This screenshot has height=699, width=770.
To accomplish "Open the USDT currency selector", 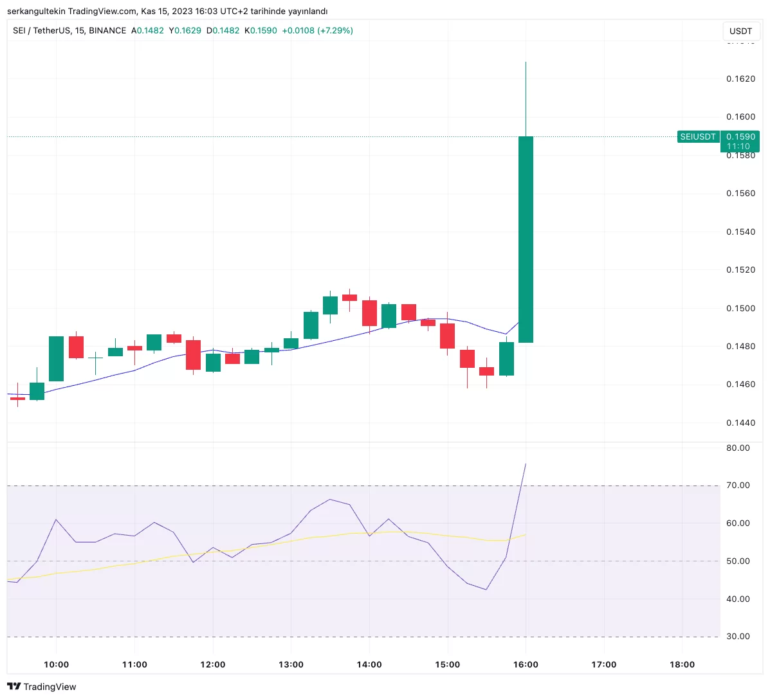I will (x=740, y=31).
